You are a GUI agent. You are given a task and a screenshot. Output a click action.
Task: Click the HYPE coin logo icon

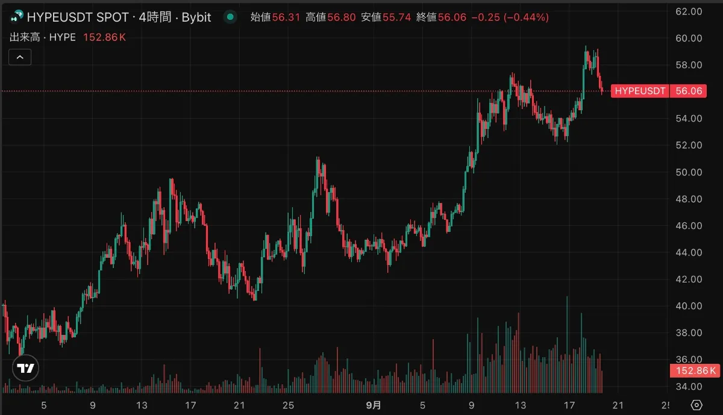click(x=17, y=17)
